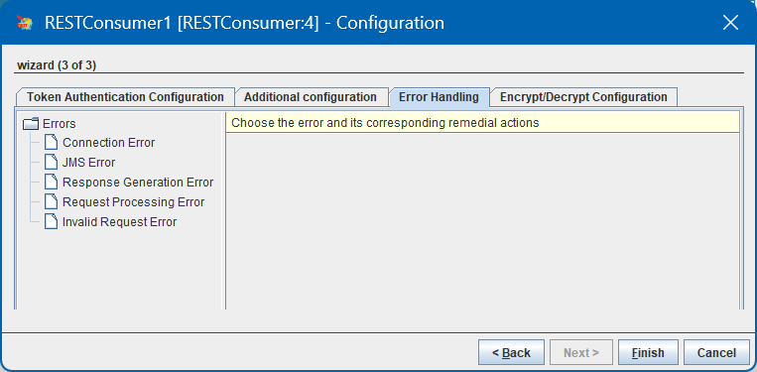Click the Errors folder icon
Image resolution: width=757 pixels, height=372 pixels.
pyautogui.click(x=31, y=124)
